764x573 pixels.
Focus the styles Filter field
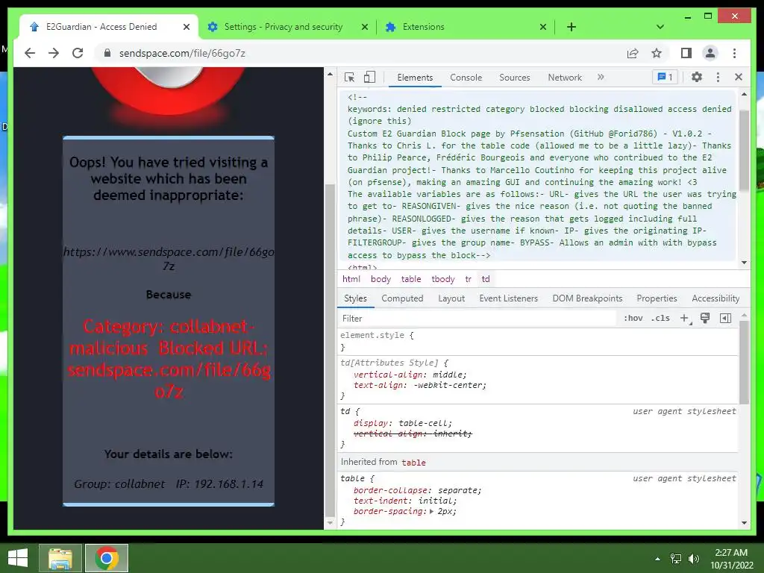coord(477,318)
